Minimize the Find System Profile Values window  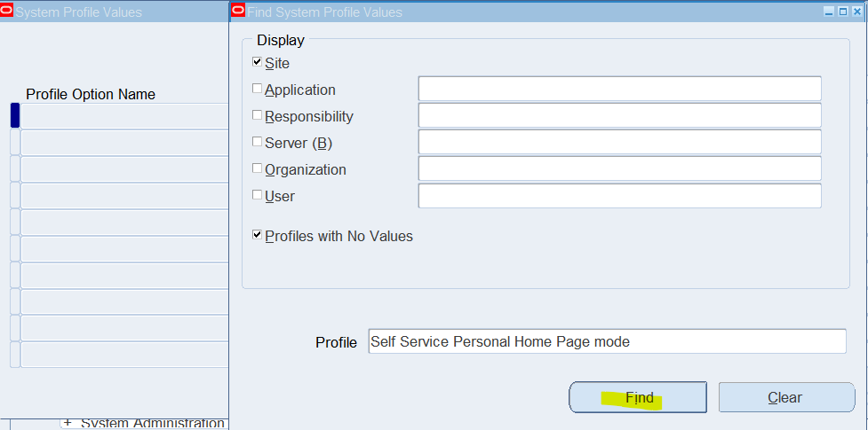click(829, 12)
